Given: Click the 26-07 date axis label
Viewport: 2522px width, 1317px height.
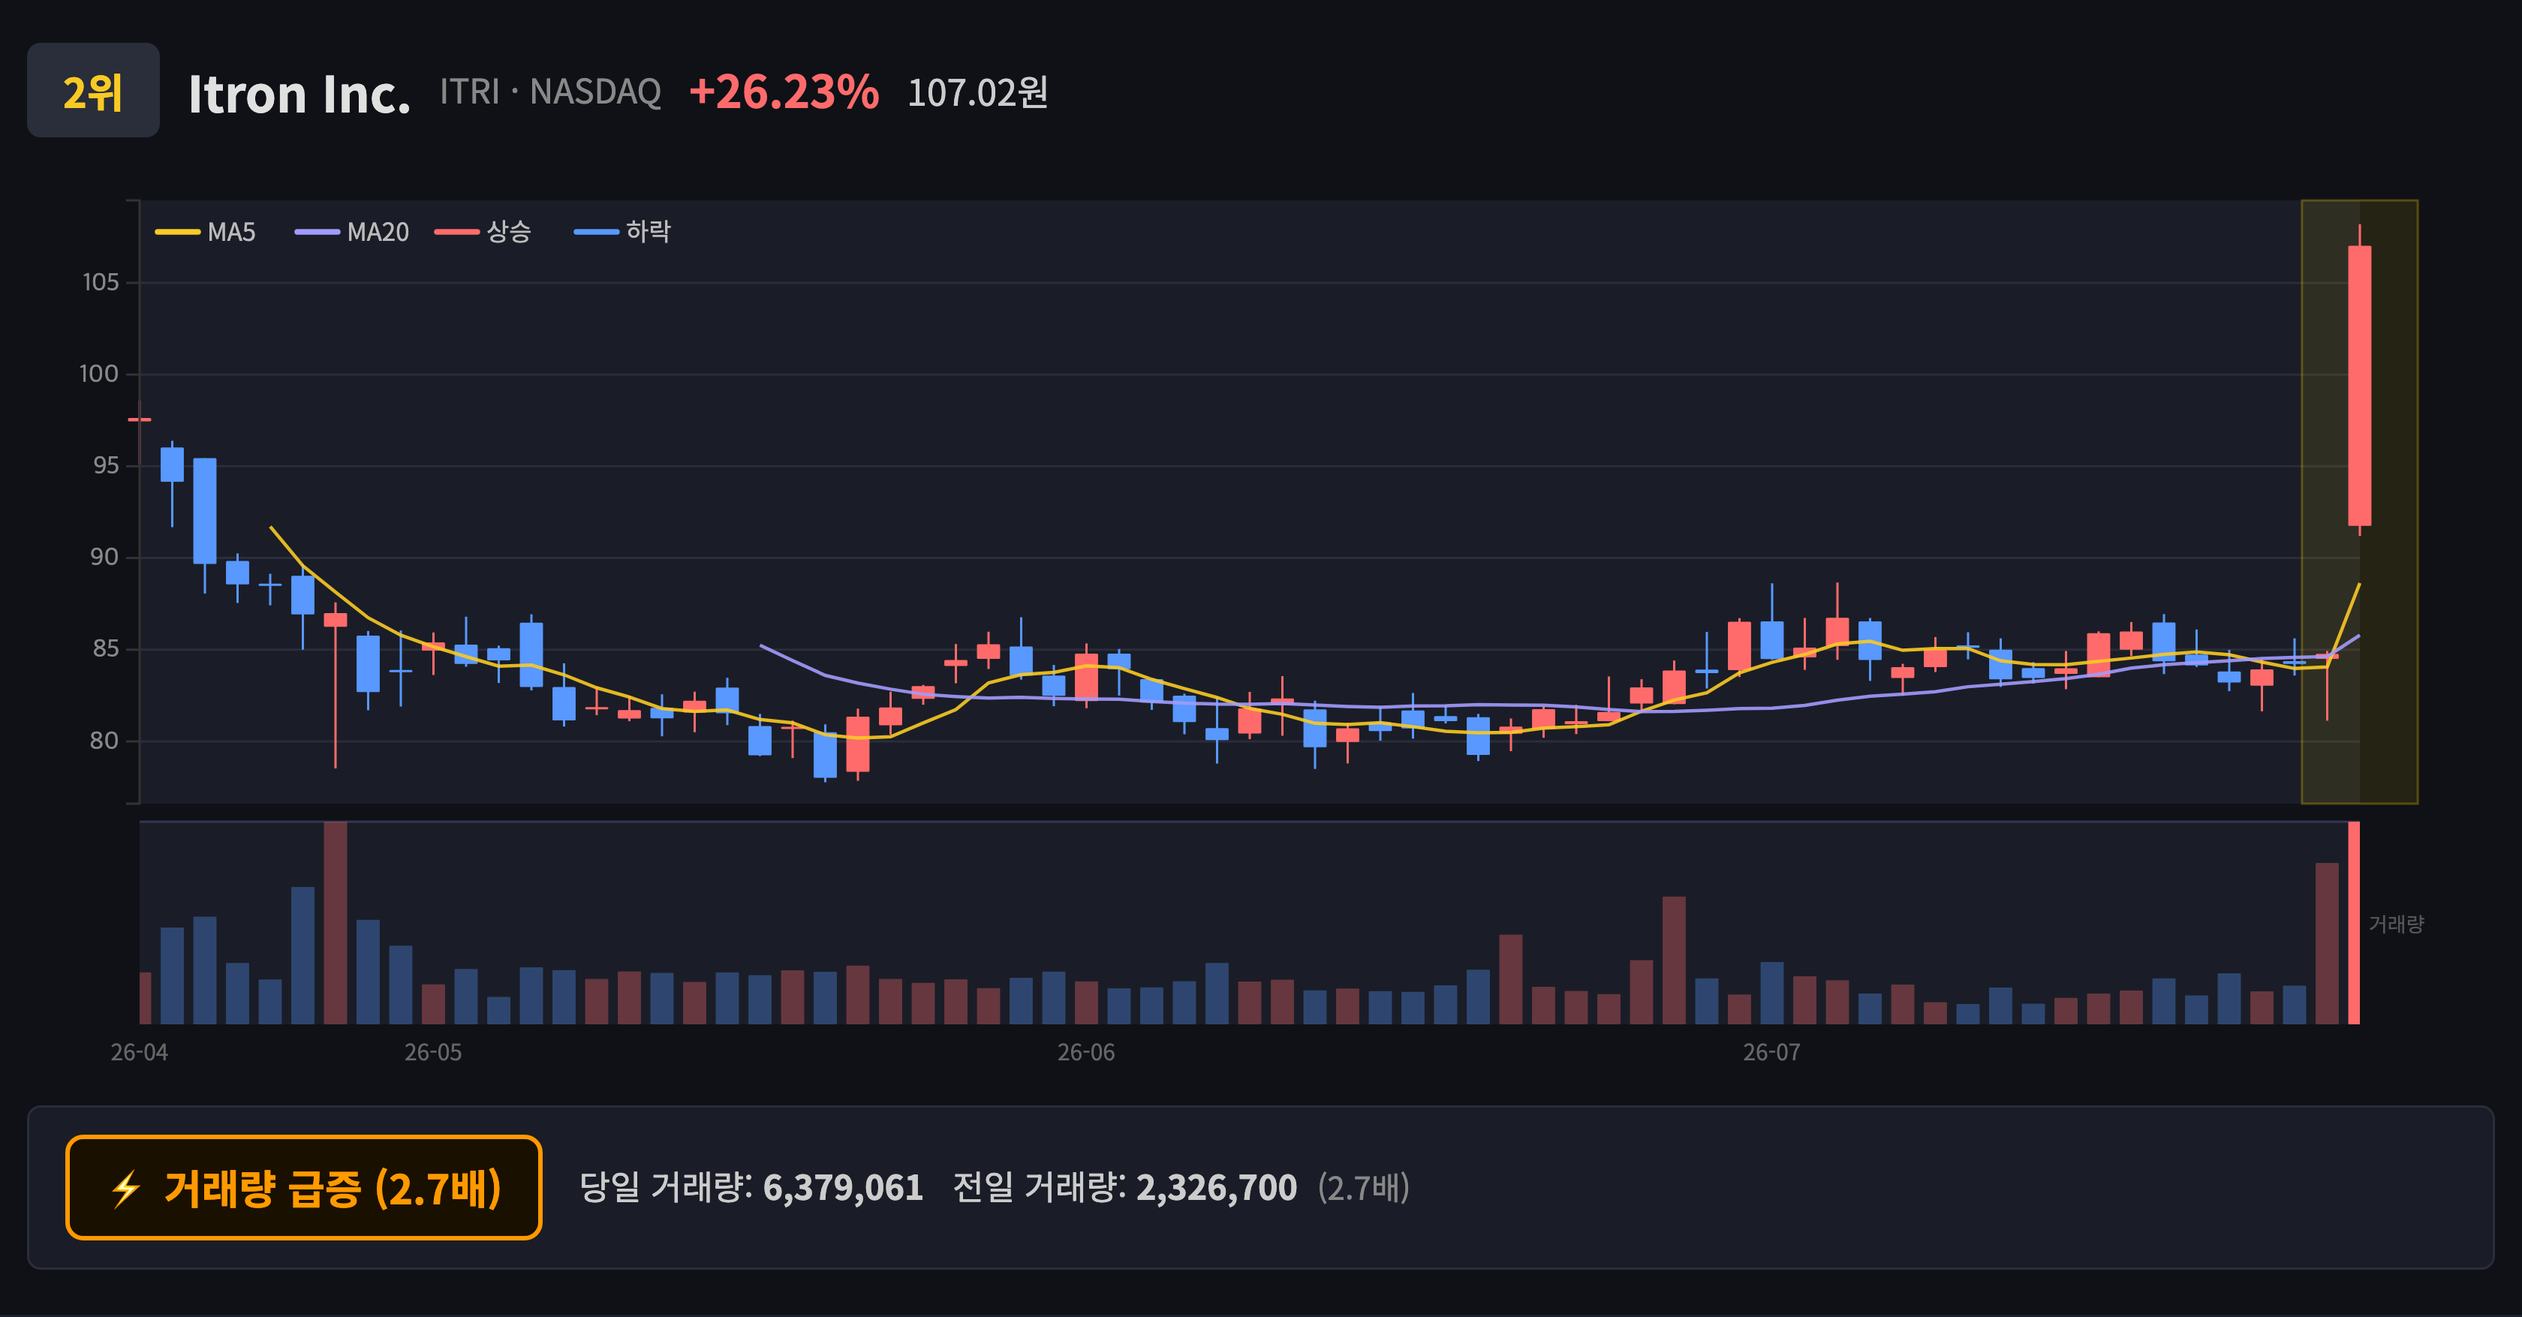Looking at the screenshot, I should (1771, 1053).
